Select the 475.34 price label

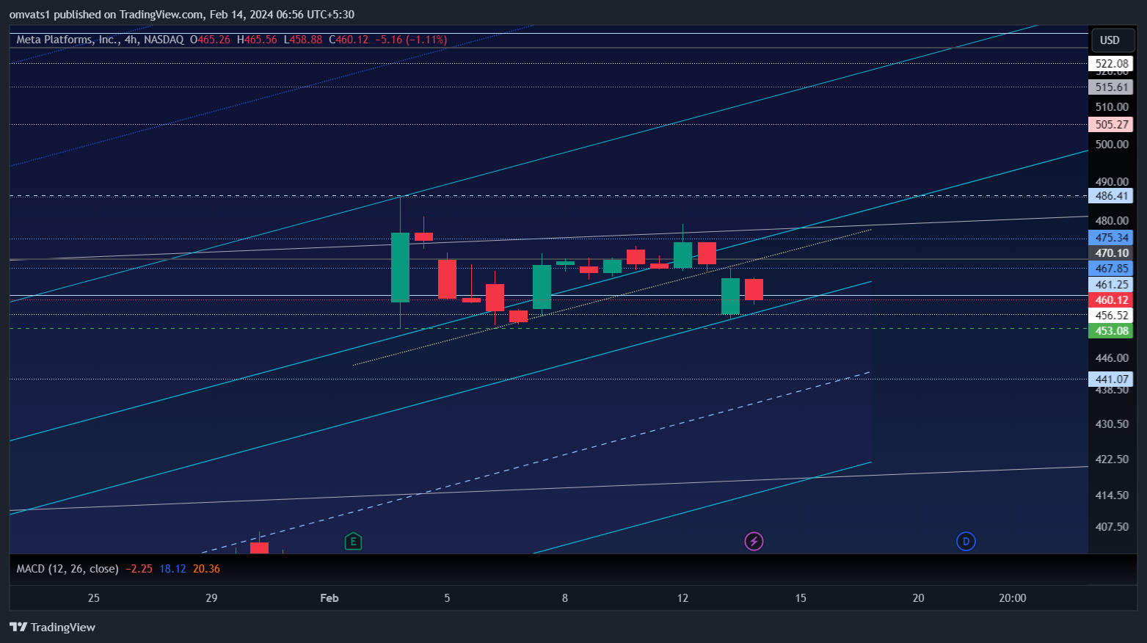[x=1111, y=238]
